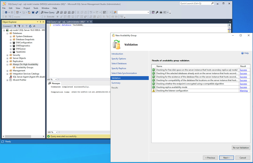The height and width of the screenshot is (163, 253).
Task: Click the Filter funnel icon in Object Explorer
Action: (x=26, y=26)
